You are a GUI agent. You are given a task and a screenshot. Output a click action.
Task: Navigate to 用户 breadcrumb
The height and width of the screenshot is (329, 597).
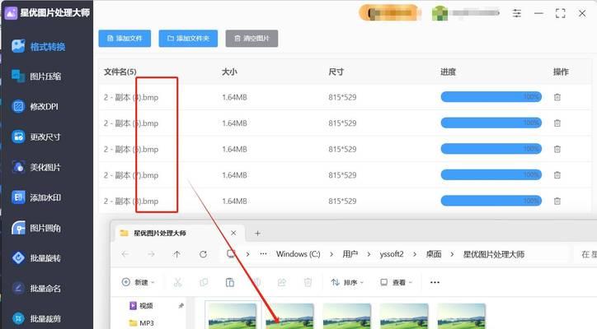[350, 254]
